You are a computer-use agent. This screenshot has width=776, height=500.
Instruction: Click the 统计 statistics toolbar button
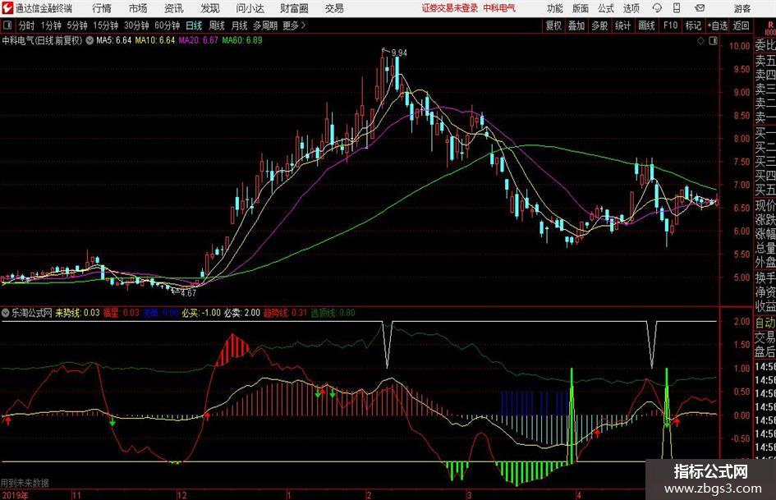pos(622,25)
